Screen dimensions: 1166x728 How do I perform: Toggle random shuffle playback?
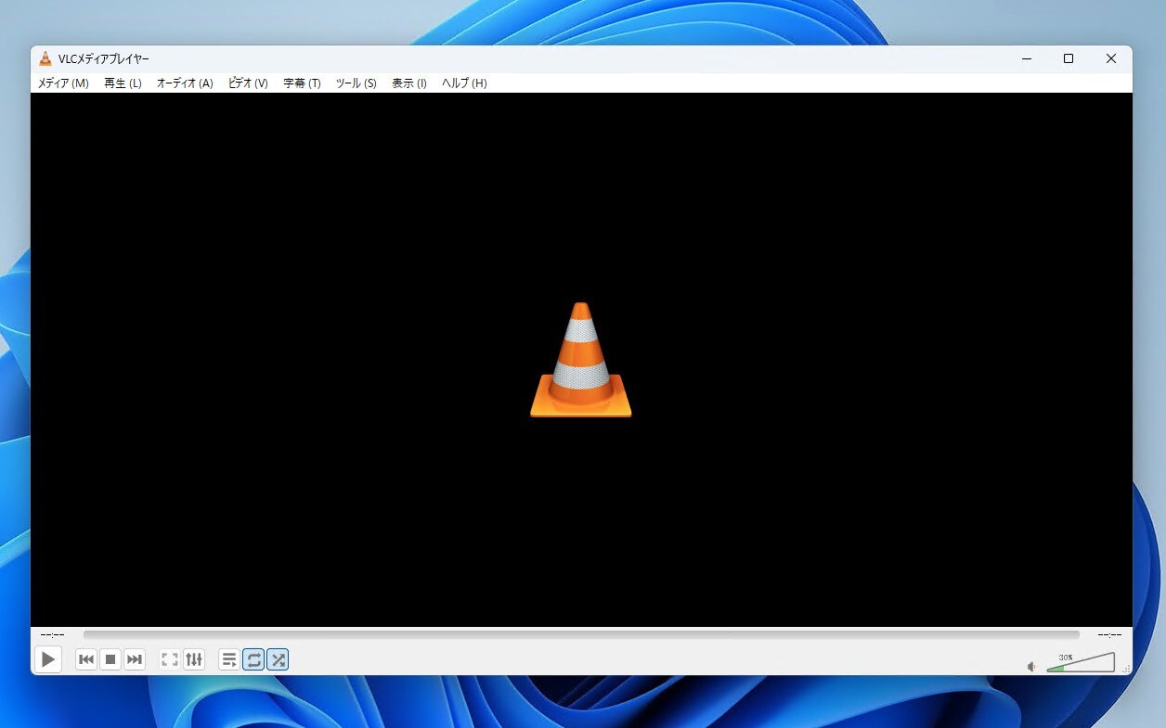[278, 659]
